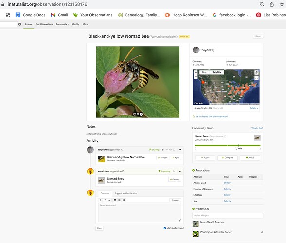Open the Hopp Robinson bookmark
The image size is (286, 243).
186,15
